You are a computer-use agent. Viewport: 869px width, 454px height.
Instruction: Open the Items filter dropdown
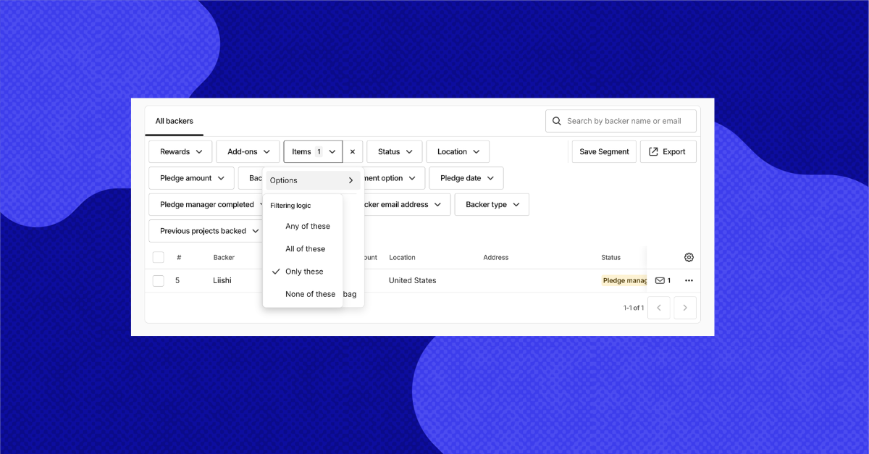(x=313, y=152)
